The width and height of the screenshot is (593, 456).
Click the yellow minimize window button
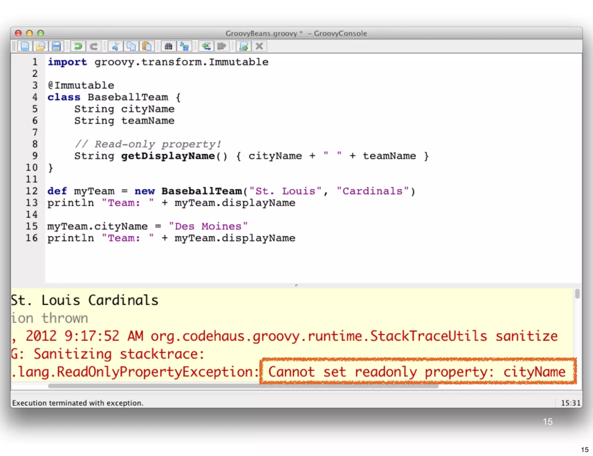pos(30,33)
